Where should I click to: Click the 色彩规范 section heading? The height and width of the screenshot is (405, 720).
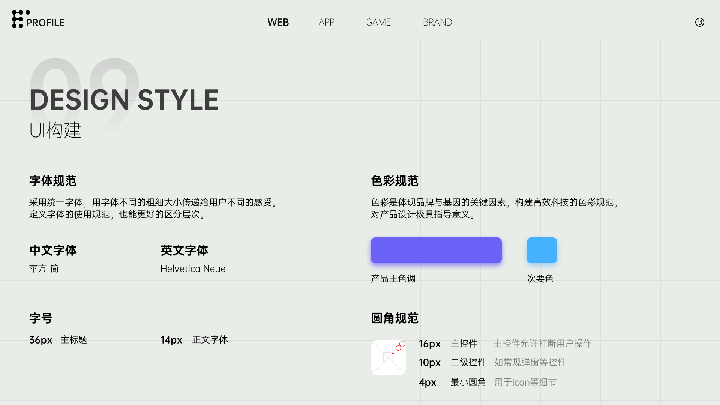click(394, 181)
